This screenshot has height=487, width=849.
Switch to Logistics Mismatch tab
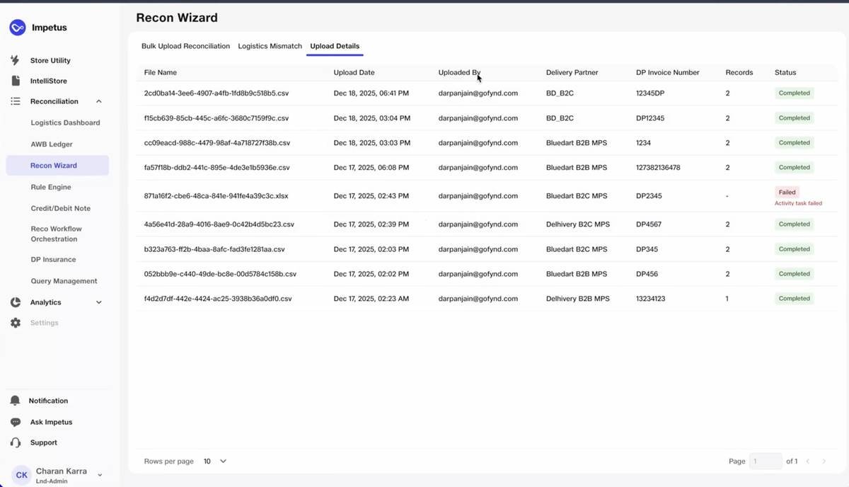(x=270, y=46)
